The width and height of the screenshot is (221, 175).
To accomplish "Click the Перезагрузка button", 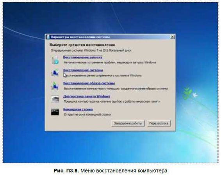I will (x=159, y=123).
